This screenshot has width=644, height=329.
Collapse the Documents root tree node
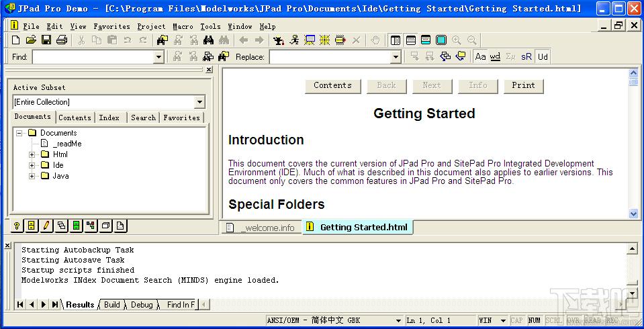point(19,133)
